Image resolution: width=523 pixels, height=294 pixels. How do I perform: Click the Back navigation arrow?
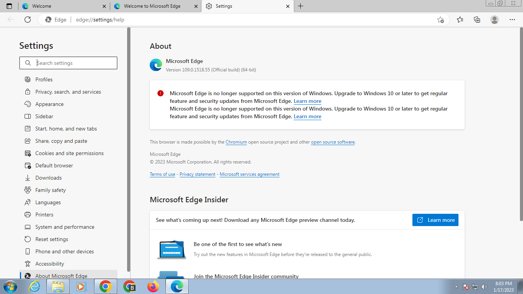click(x=11, y=20)
